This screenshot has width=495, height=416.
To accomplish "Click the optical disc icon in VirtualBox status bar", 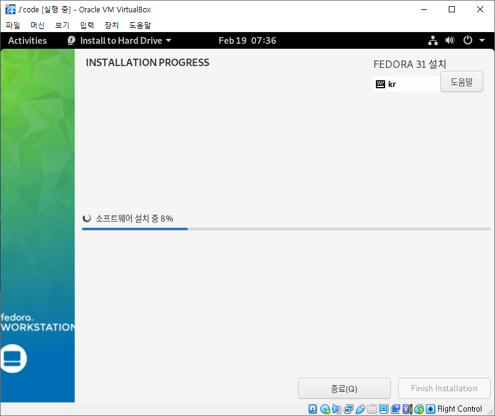I will click(x=325, y=409).
